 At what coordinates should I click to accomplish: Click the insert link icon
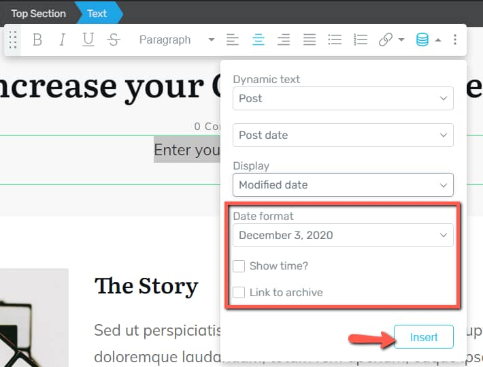point(386,40)
